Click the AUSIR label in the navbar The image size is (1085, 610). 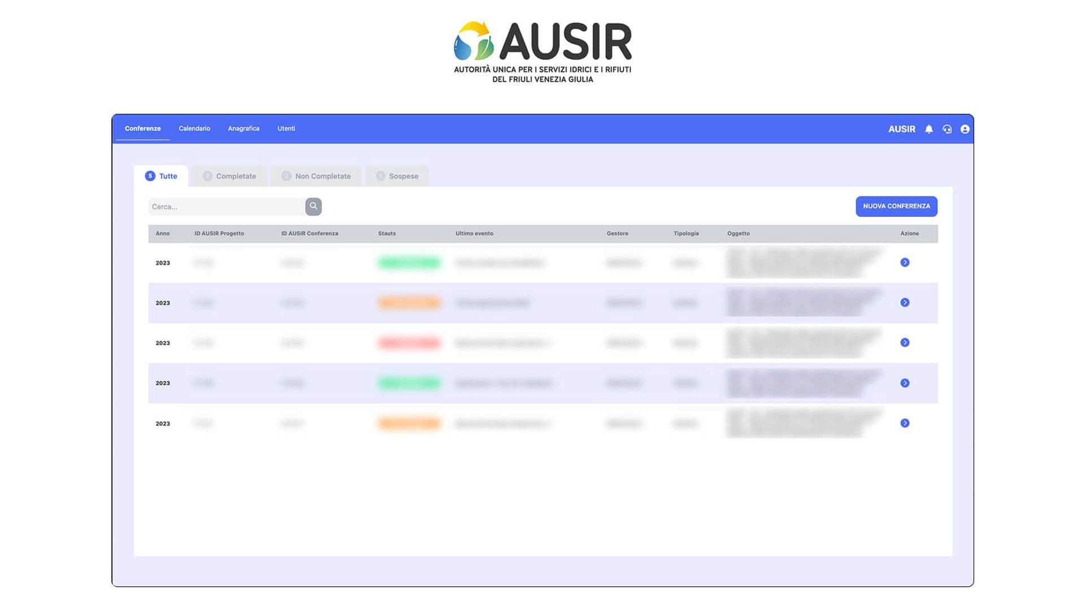pos(901,129)
